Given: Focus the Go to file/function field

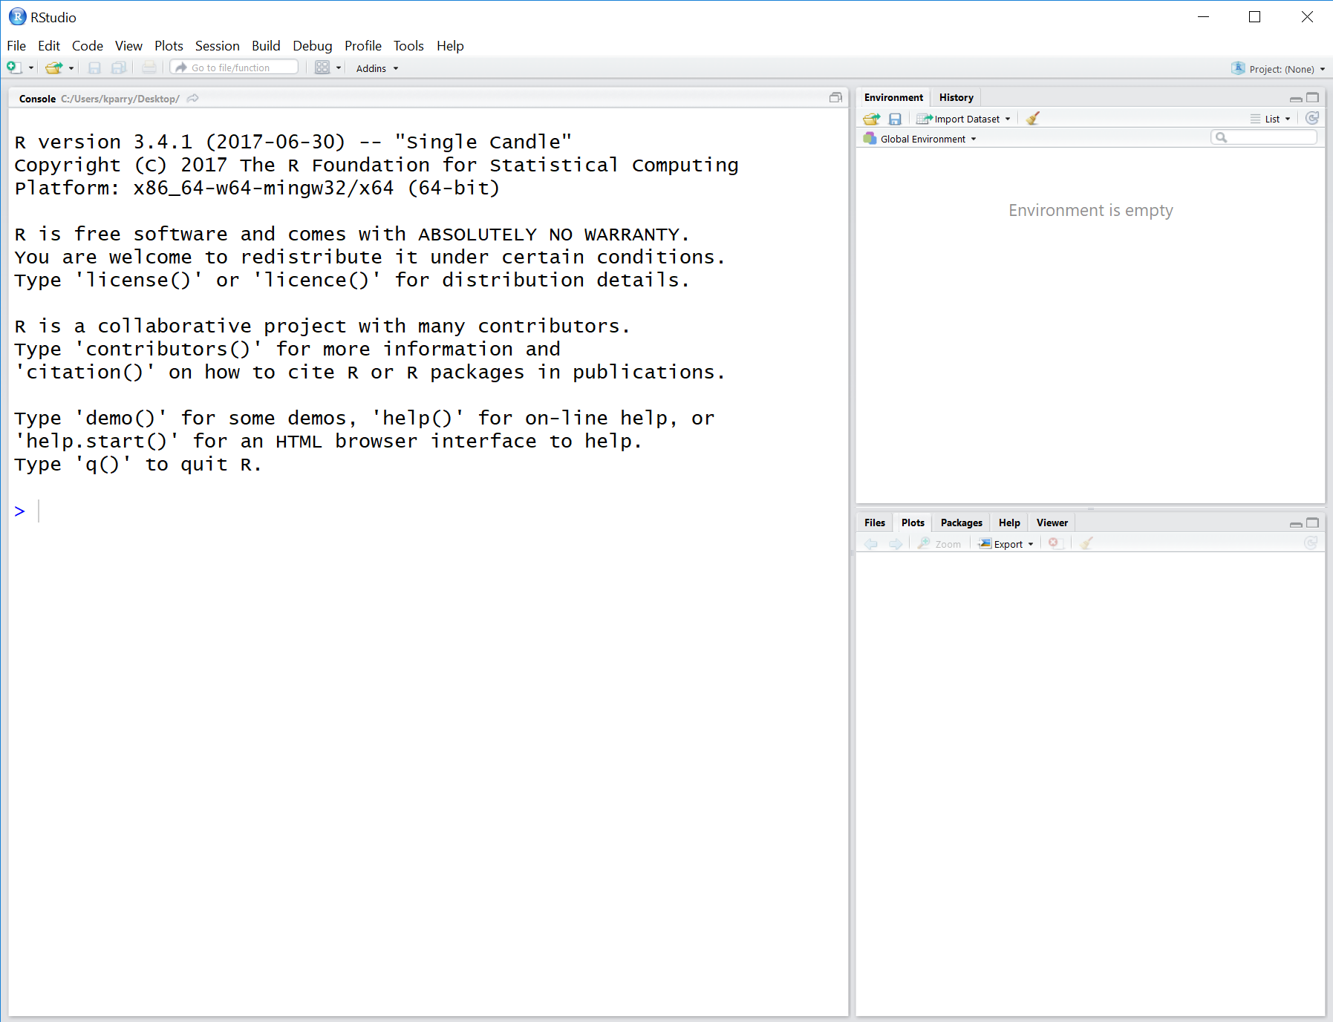Looking at the screenshot, I should click(x=234, y=68).
